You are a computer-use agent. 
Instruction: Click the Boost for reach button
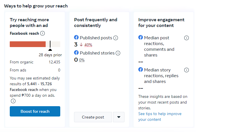pos(35,111)
